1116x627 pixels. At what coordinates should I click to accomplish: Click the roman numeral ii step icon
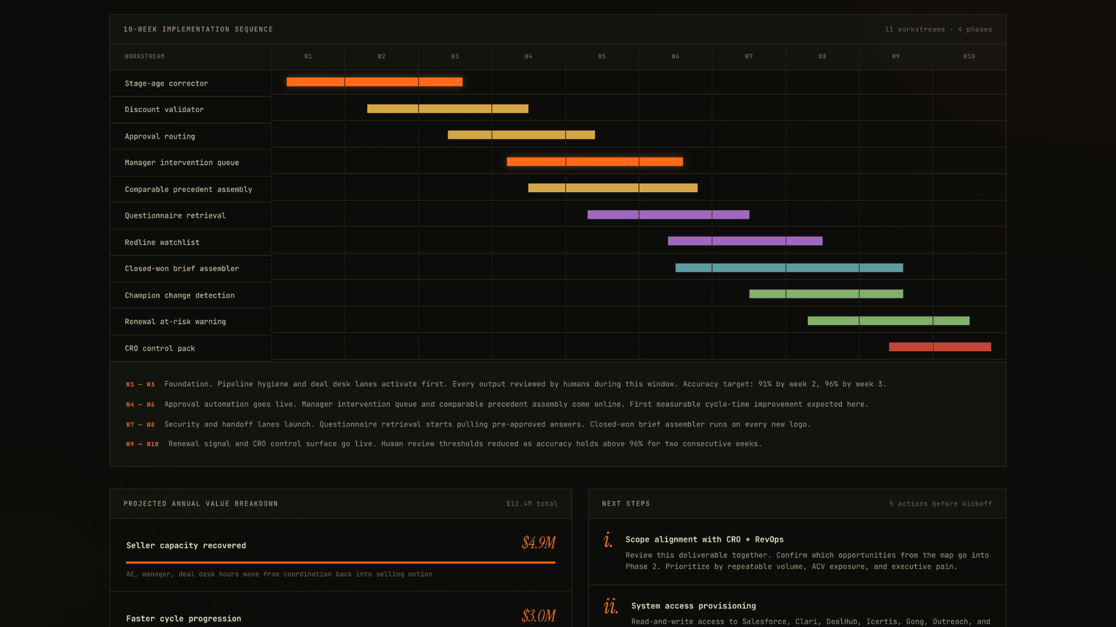pos(610,607)
